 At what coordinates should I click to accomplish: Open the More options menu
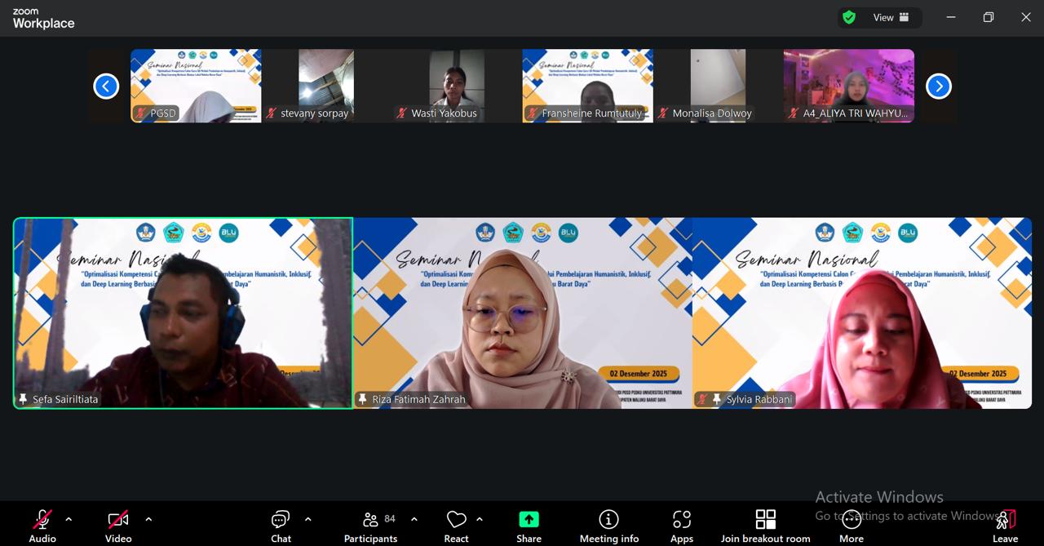851,525
